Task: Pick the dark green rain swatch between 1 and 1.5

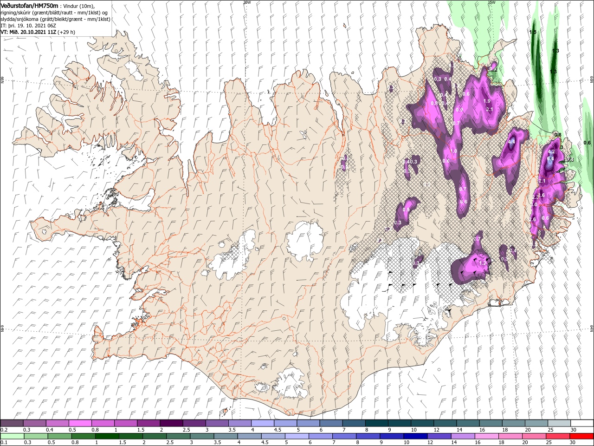Action: pyautogui.click(x=107, y=436)
